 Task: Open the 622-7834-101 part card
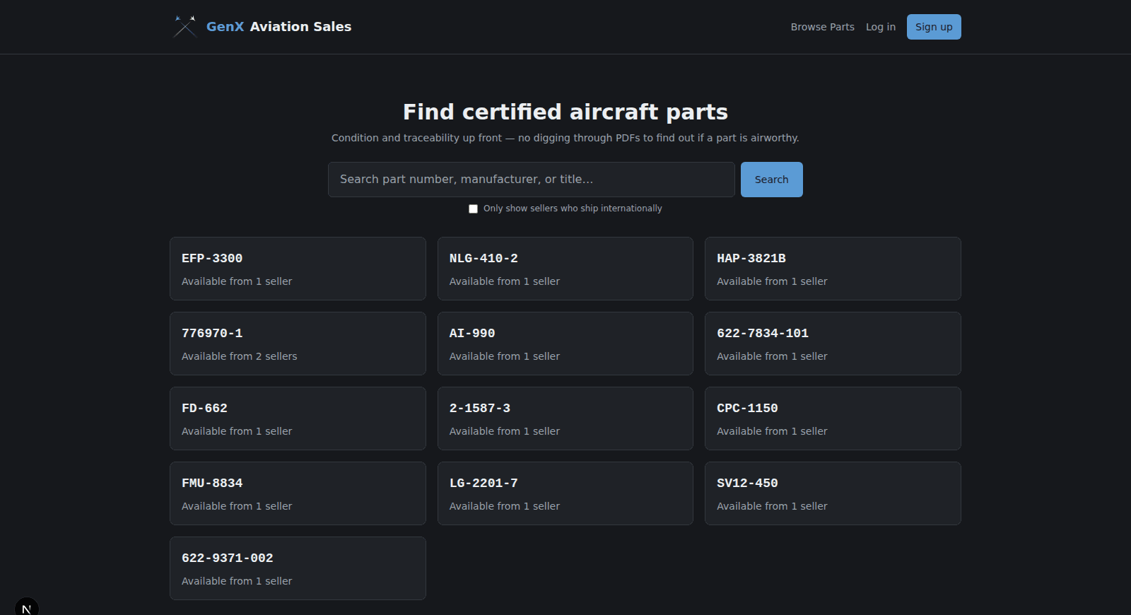pos(833,344)
